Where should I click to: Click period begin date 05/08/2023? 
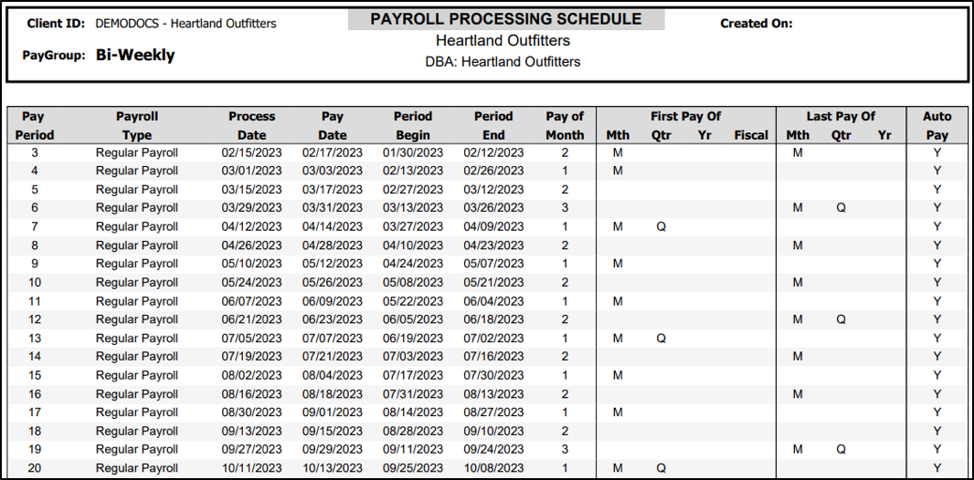413,282
